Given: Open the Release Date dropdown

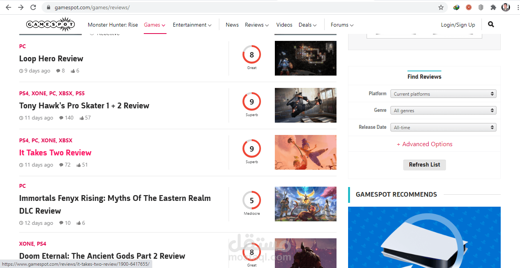Looking at the screenshot, I should (x=443, y=127).
